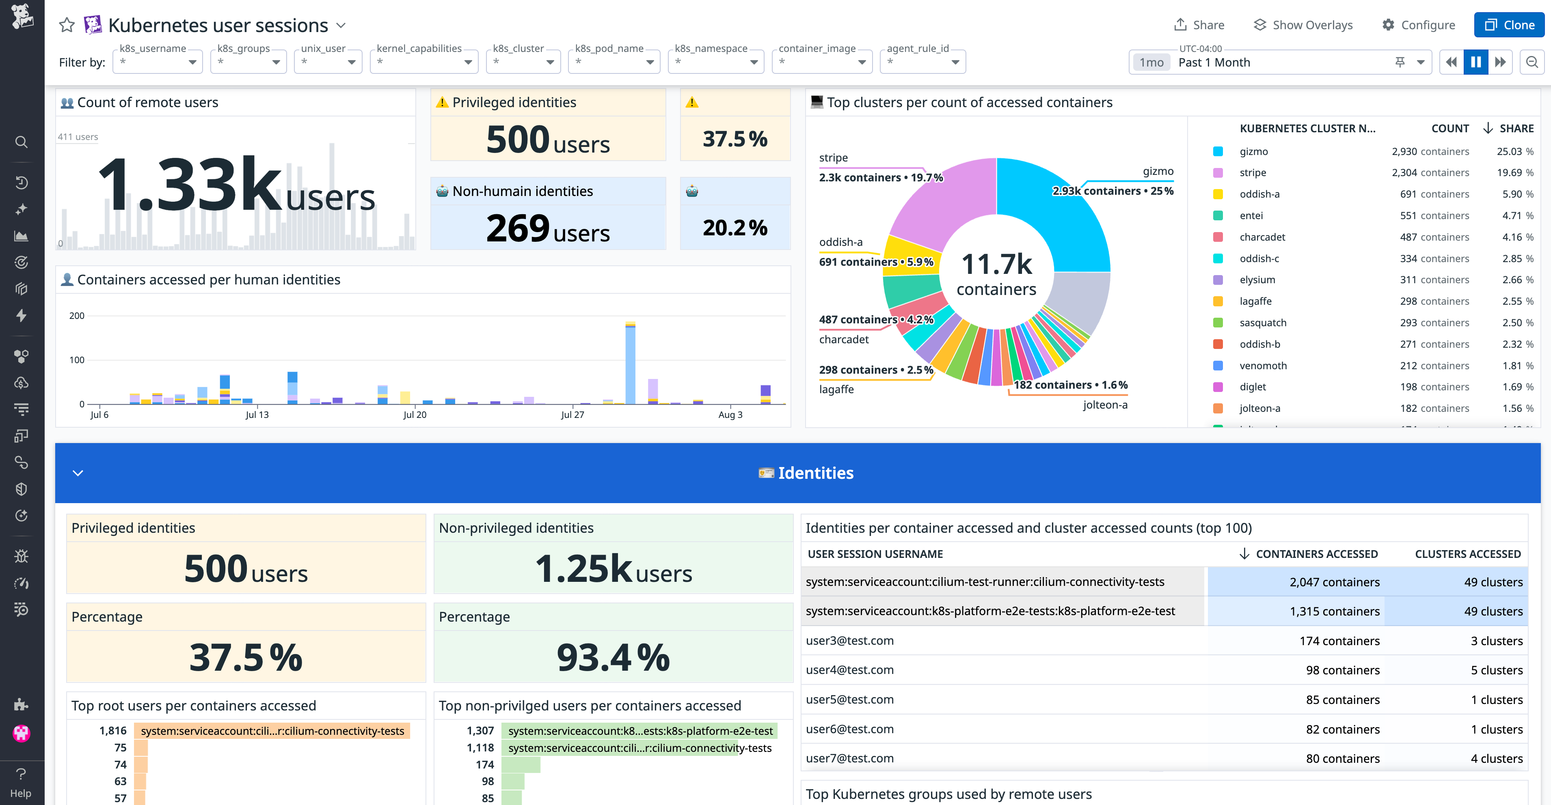Collapse the Identities section
Screen dimensions: 1551x805
(x=77, y=473)
